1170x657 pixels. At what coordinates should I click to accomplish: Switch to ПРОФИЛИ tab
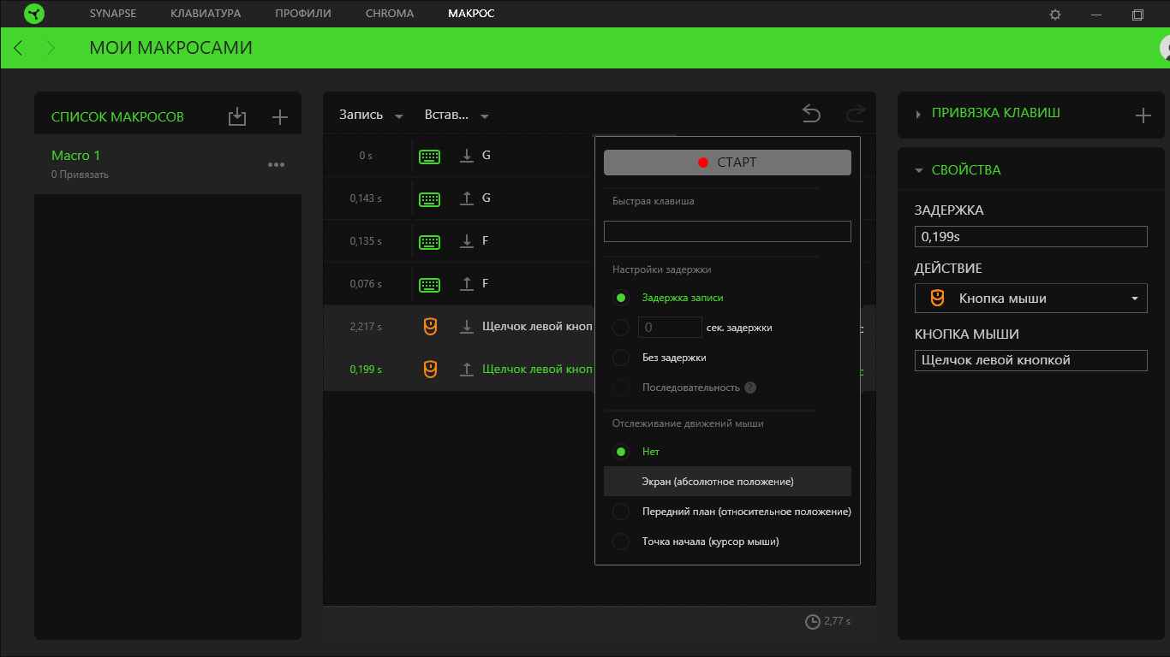pos(303,14)
